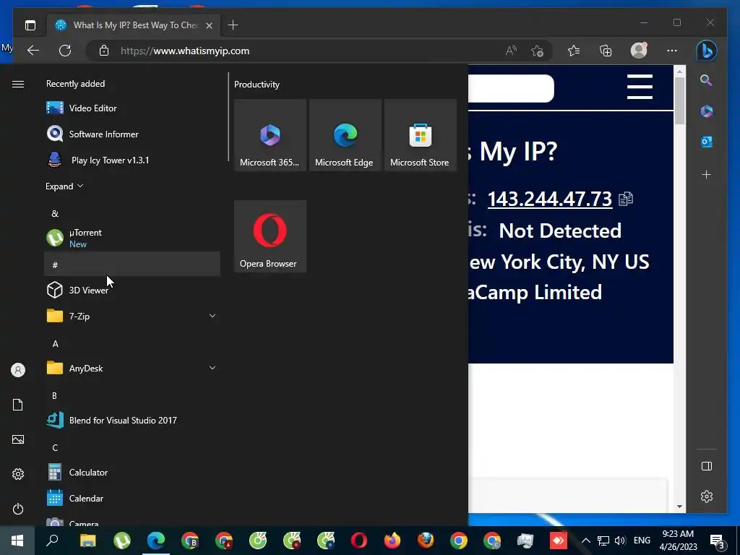The width and height of the screenshot is (740, 555).
Task: Open File Explorer from taskbar
Action: click(x=87, y=541)
